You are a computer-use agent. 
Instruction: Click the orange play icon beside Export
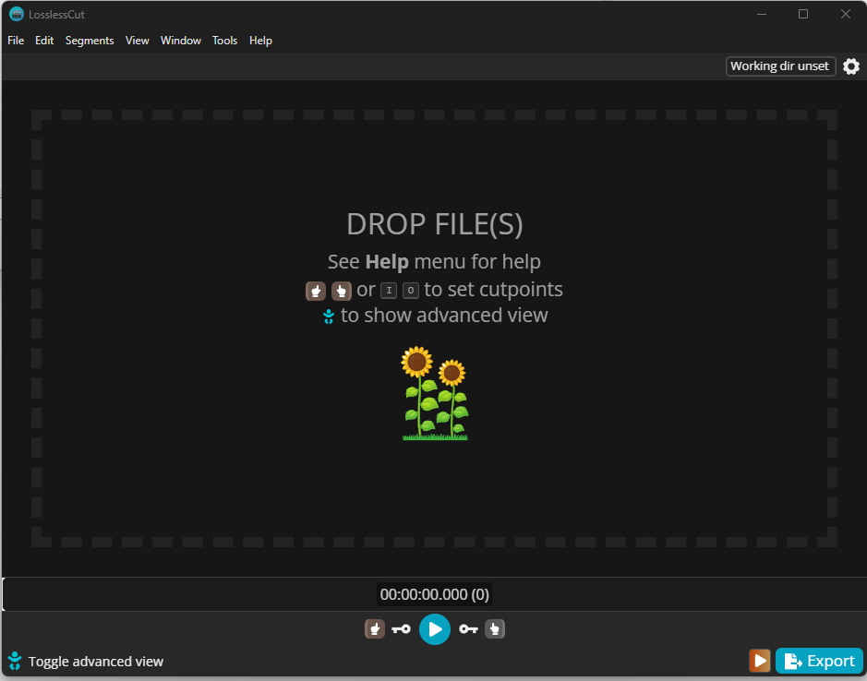tap(760, 661)
